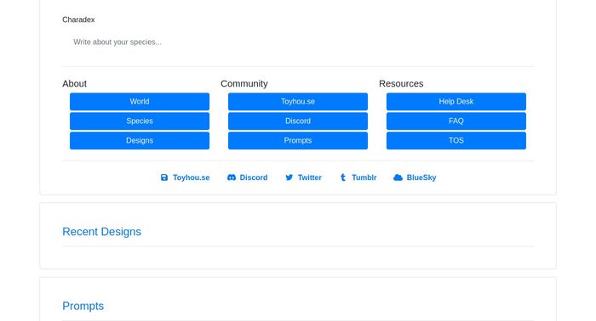Click the Discord logo icon
This screenshot has width=596, height=321.
click(231, 177)
